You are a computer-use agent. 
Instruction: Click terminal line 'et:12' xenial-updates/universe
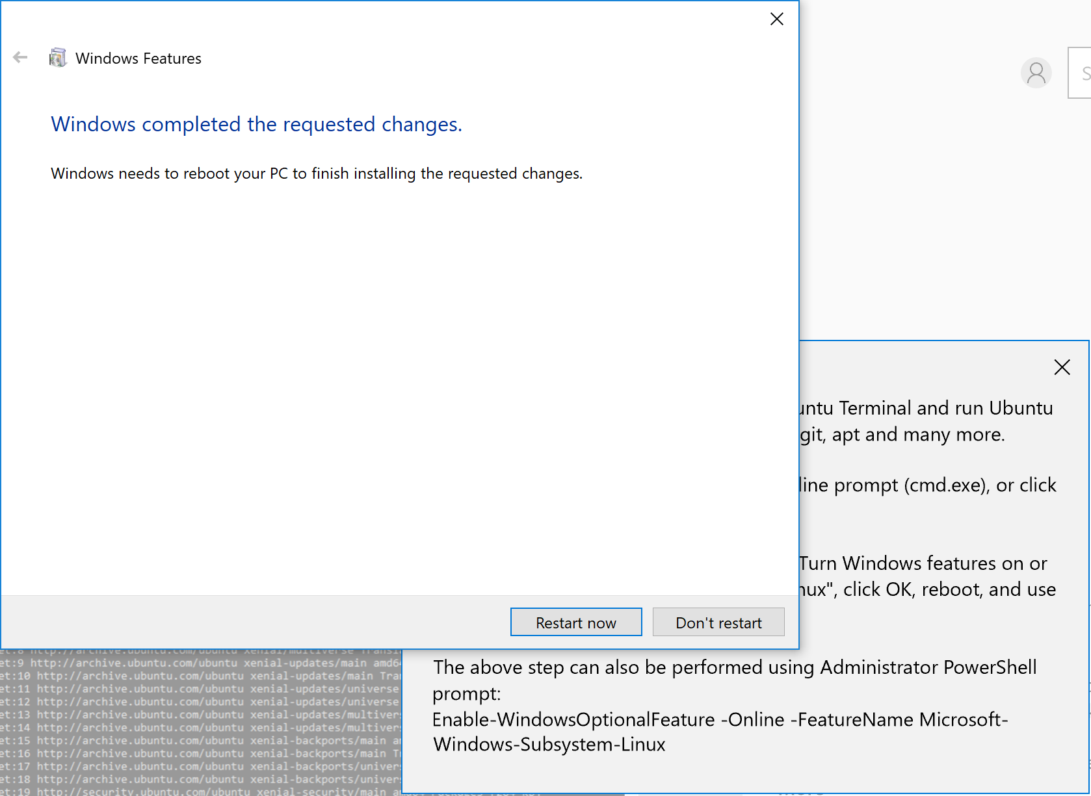(201, 702)
